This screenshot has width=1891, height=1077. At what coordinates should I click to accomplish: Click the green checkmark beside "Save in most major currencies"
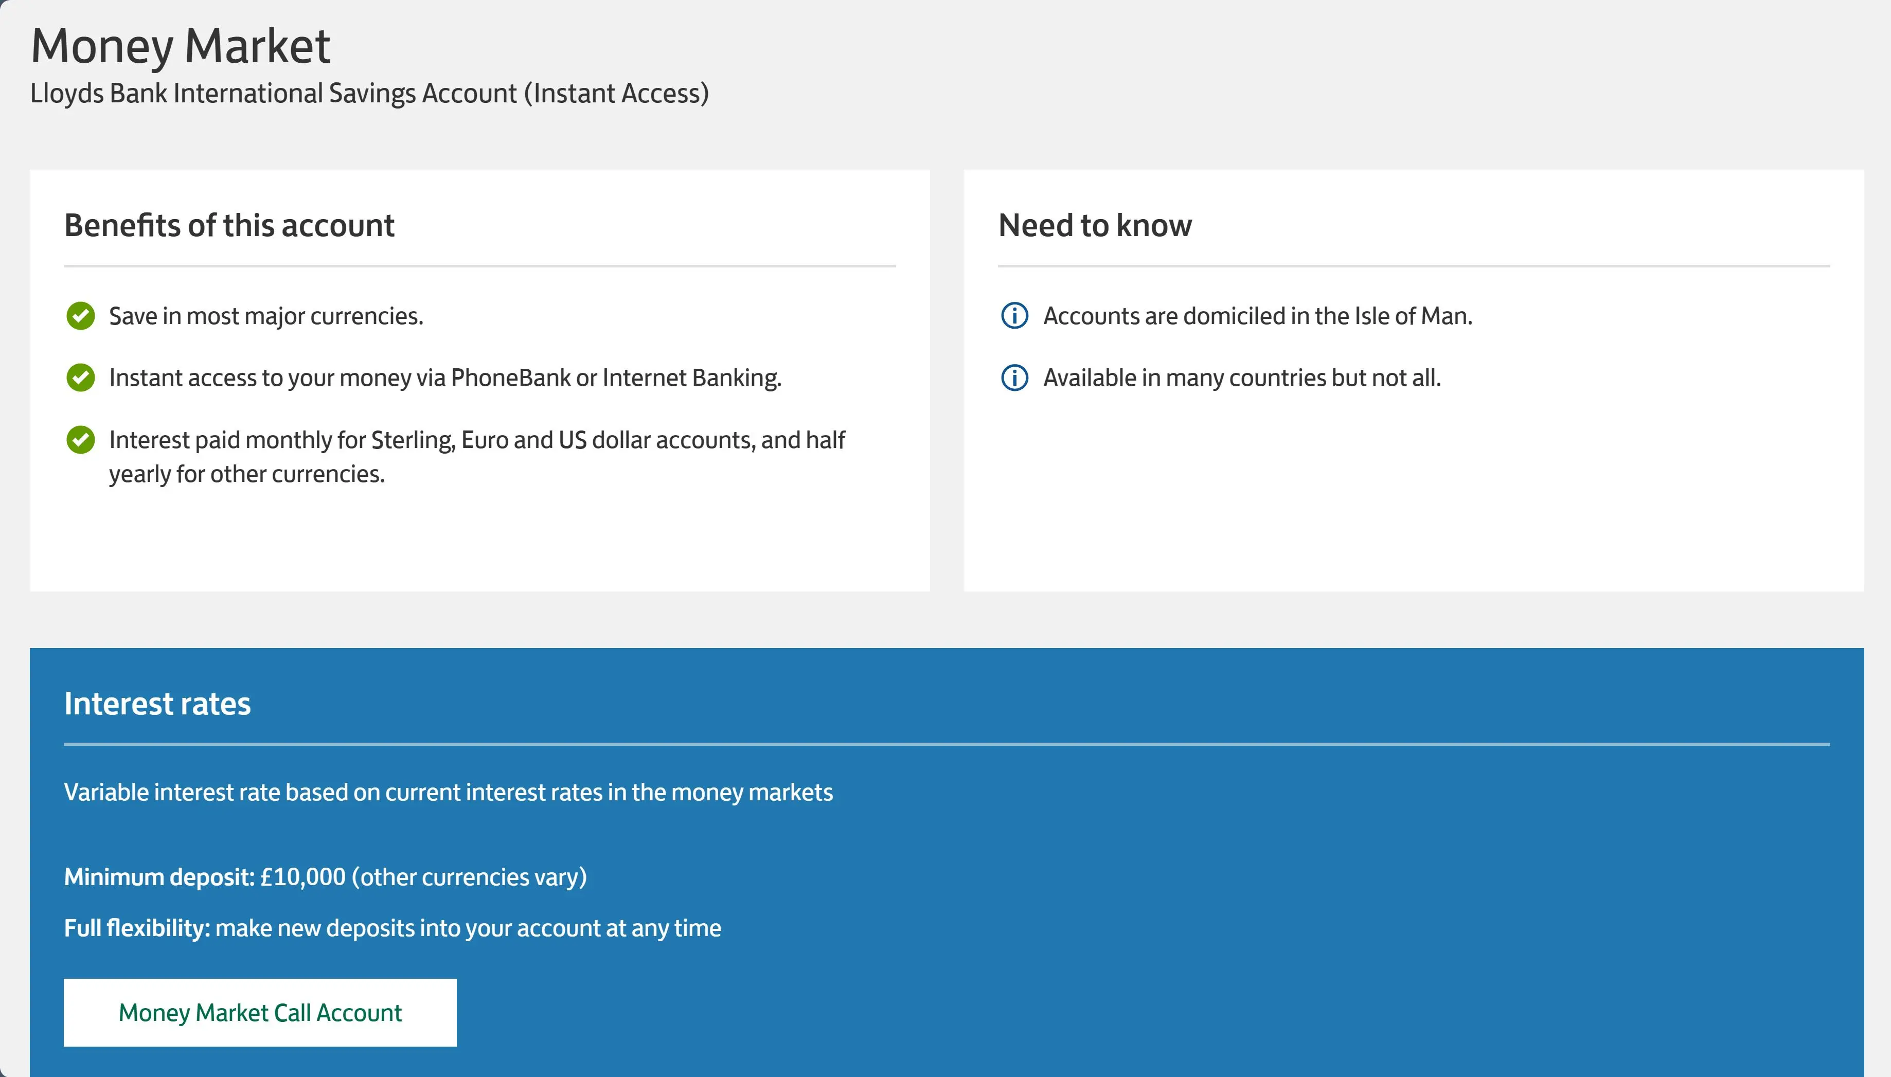point(81,316)
